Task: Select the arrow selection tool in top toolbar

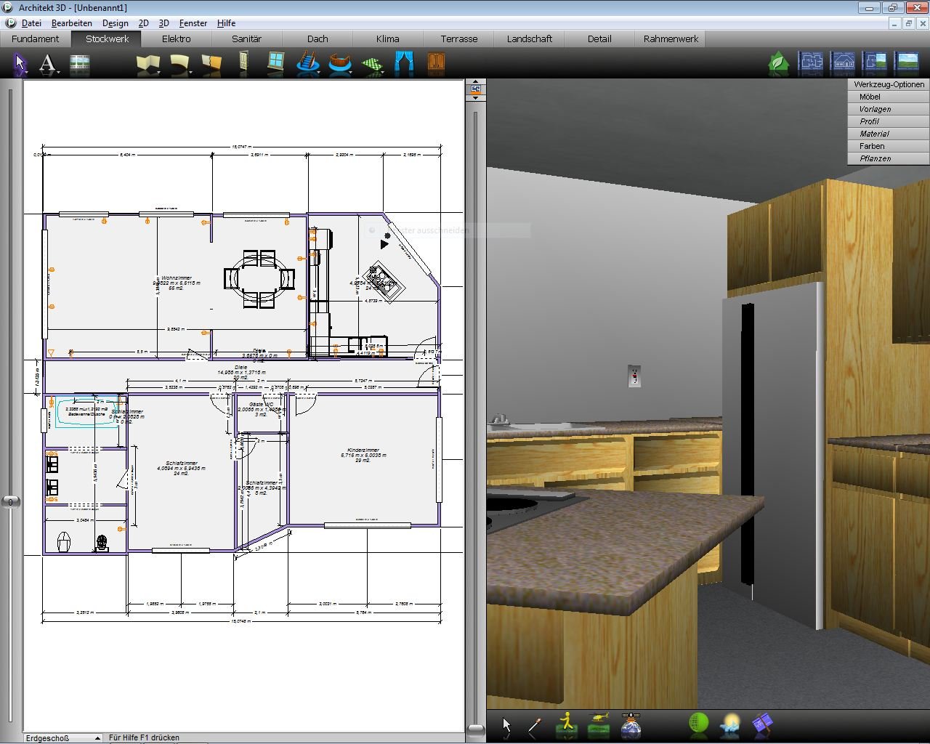Action: [x=20, y=64]
